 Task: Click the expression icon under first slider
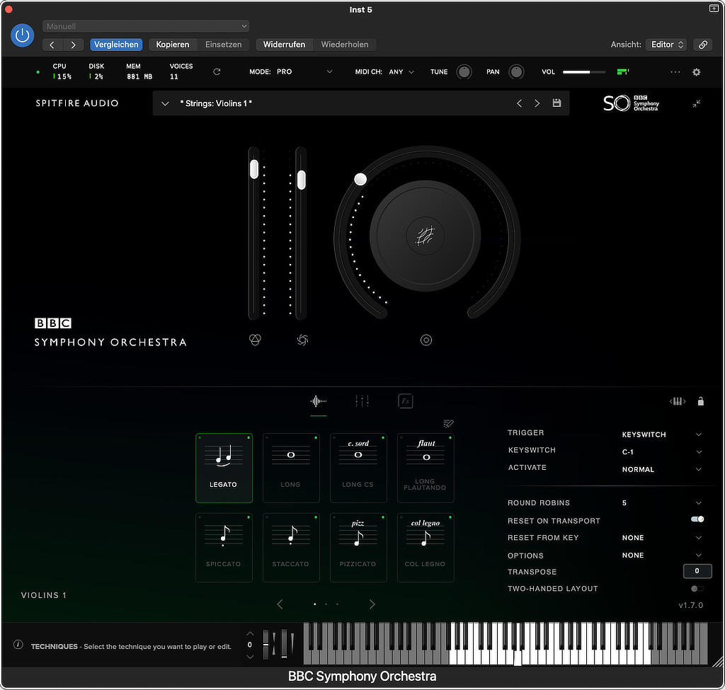(255, 340)
